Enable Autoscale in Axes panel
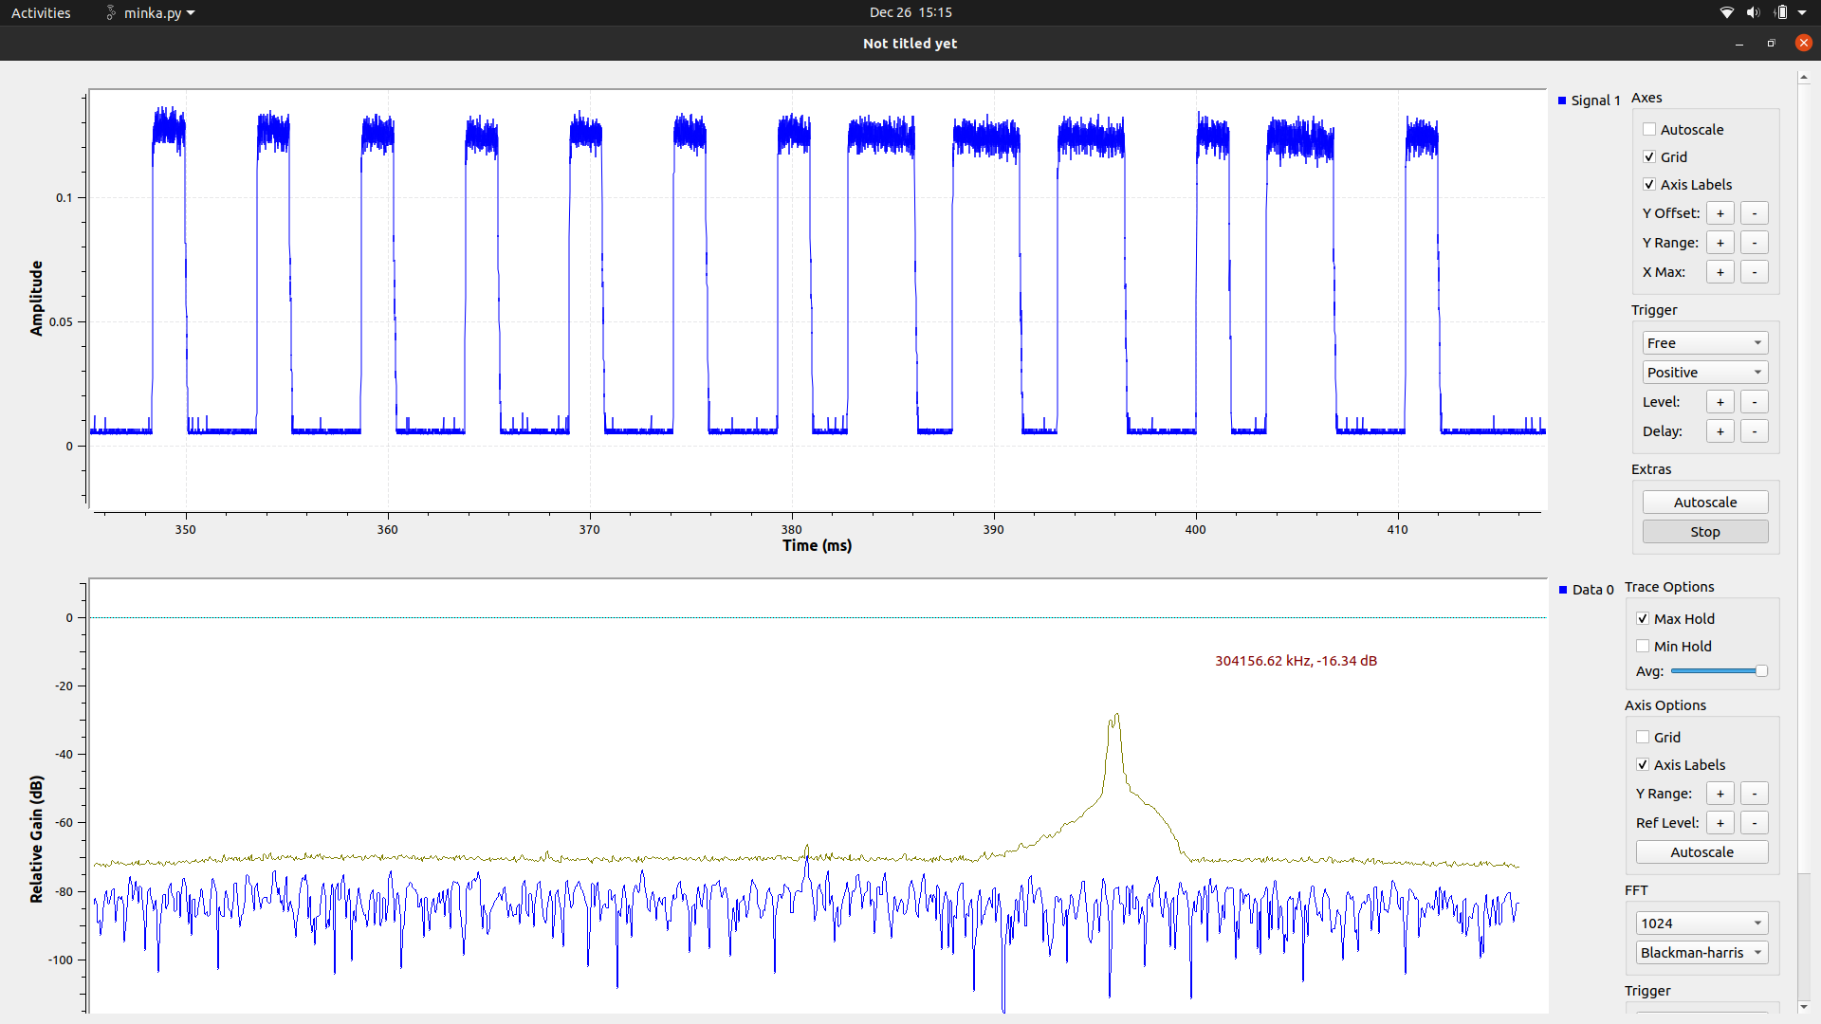Screen dimensions: 1821x1024 pyautogui.click(x=1648, y=129)
